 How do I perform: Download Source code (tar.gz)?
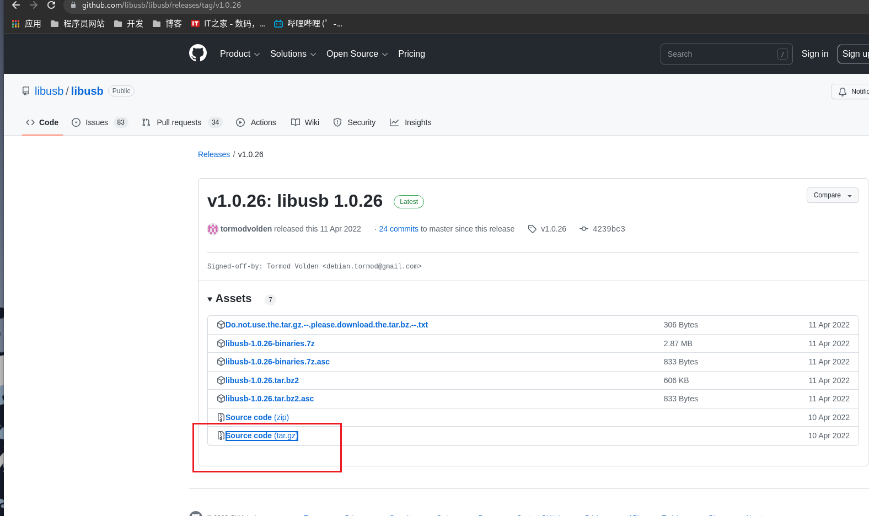click(262, 436)
